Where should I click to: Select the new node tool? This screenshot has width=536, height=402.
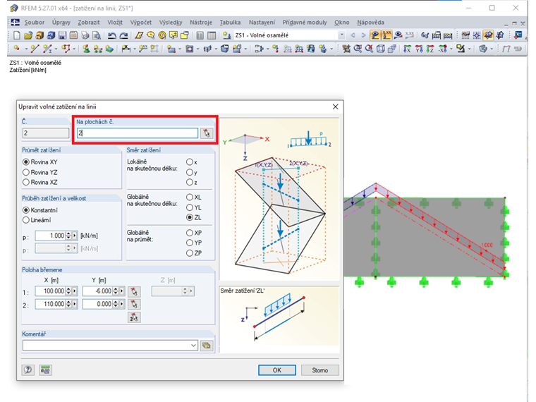pyautogui.click(x=16, y=49)
